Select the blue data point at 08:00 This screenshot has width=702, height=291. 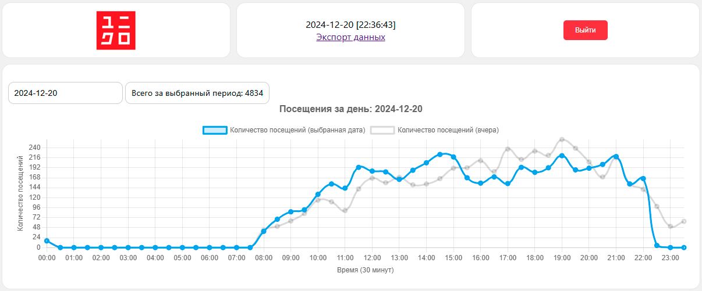264,231
